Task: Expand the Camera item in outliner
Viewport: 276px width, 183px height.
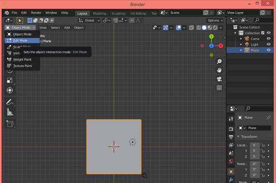Action: coord(241,39)
